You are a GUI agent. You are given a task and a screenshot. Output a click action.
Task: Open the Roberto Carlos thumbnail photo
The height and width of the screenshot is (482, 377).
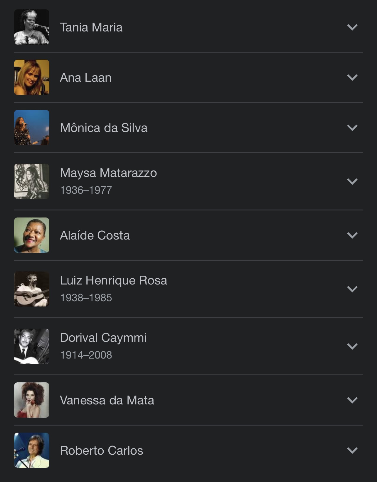(32, 450)
